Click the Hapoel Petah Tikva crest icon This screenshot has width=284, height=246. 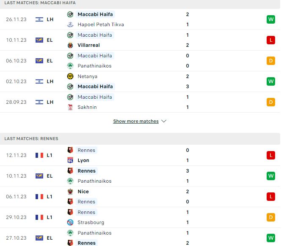pos(70,24)
